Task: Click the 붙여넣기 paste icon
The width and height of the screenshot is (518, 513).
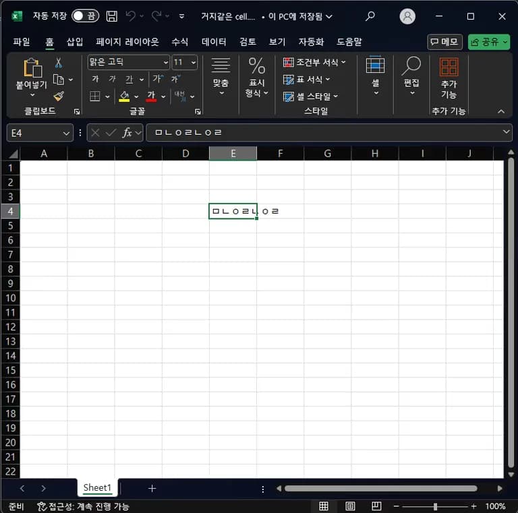Action: tap(32, 67)
